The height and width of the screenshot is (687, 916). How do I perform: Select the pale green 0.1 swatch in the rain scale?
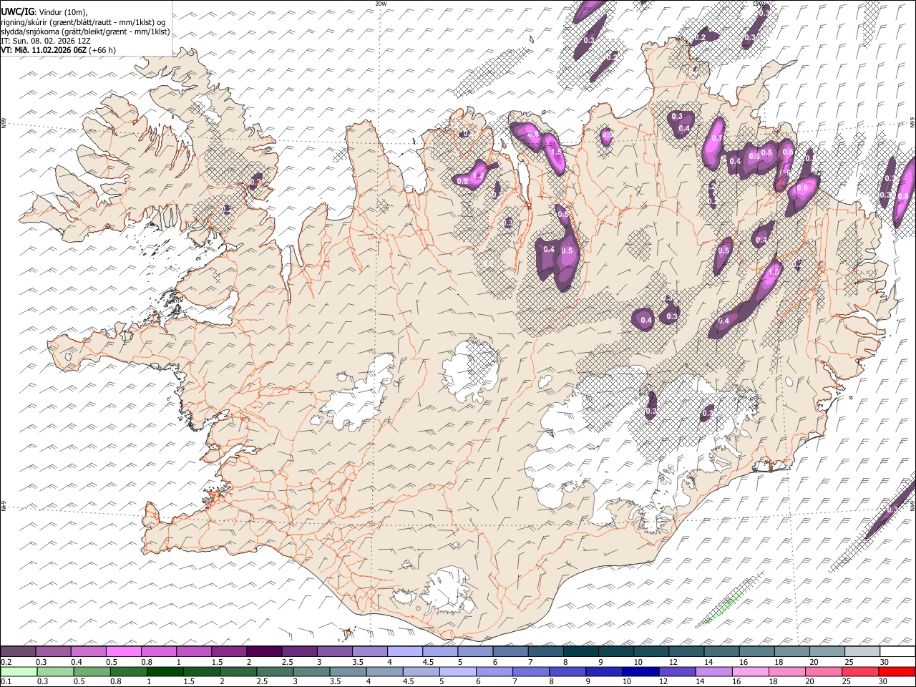coord(19,671)
